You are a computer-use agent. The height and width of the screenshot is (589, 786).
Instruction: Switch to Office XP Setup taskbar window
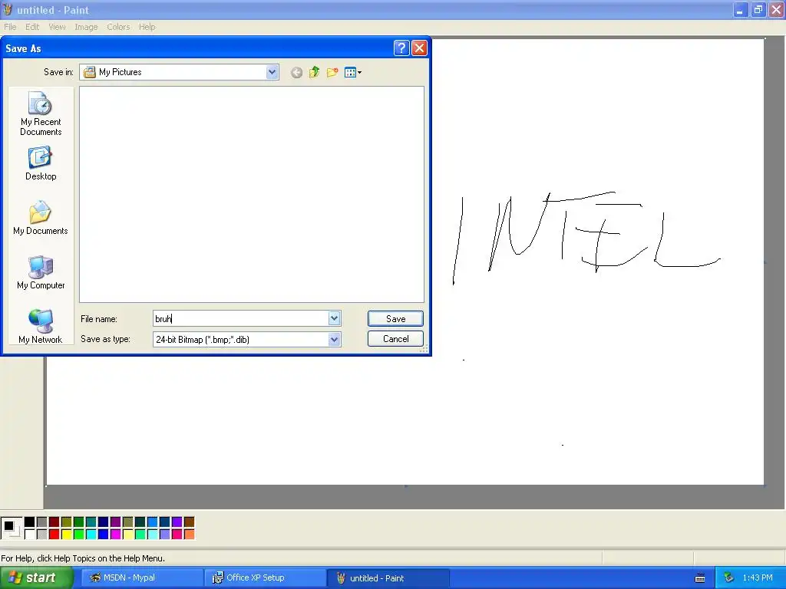[265, 577]
